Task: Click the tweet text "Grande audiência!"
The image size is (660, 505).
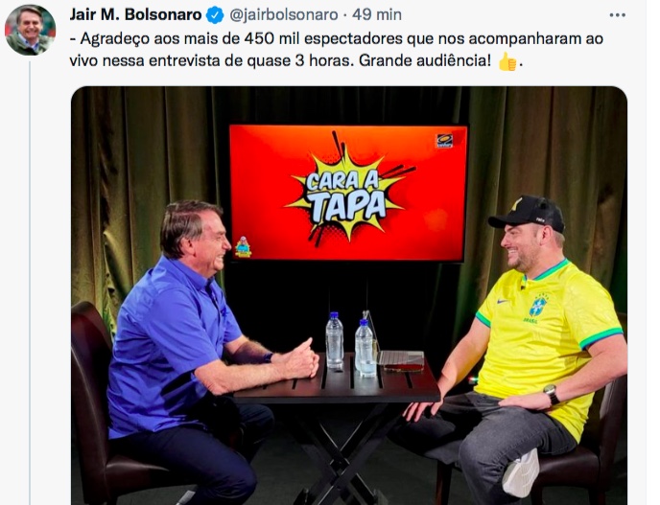Action: 425,60
